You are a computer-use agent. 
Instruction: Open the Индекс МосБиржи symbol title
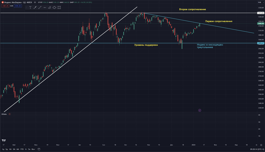point(18,2)
